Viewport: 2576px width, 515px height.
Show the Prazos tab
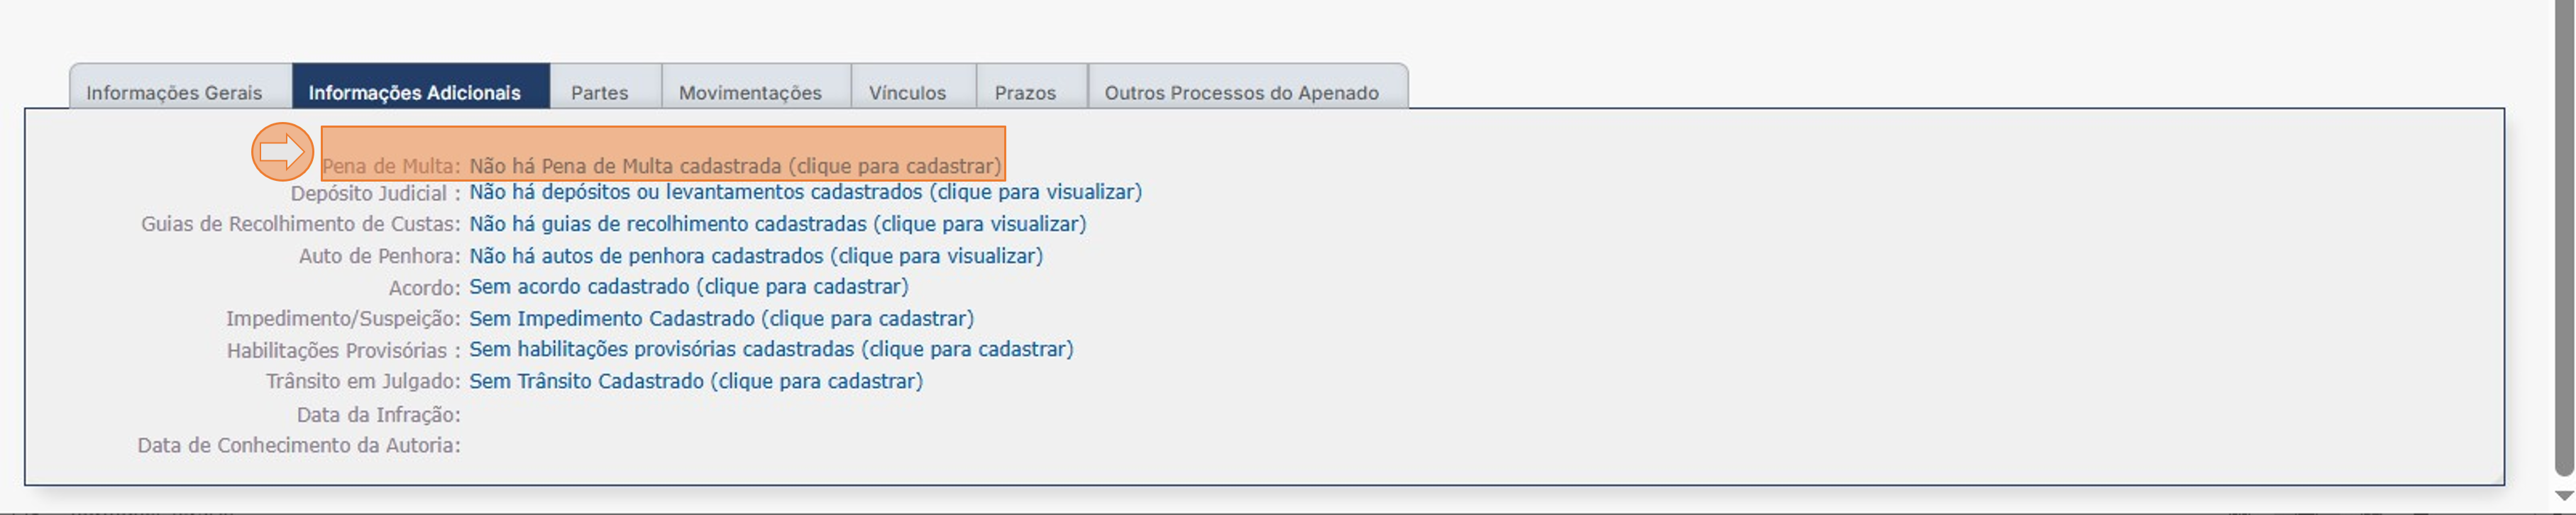[x=1025, y=92]
